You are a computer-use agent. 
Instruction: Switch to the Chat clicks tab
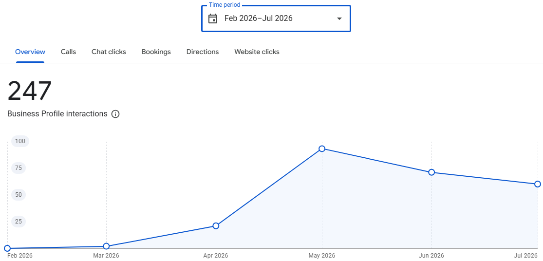click(109, 52)
